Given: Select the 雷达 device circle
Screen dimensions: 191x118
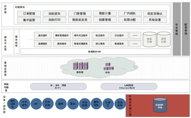Looking at the screenshot, I should click(73, 104).
